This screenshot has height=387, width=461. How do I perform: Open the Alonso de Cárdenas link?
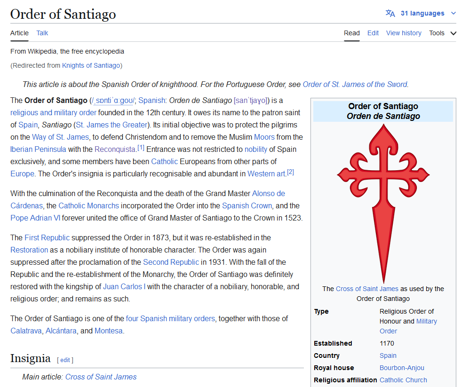pos(269,193)
